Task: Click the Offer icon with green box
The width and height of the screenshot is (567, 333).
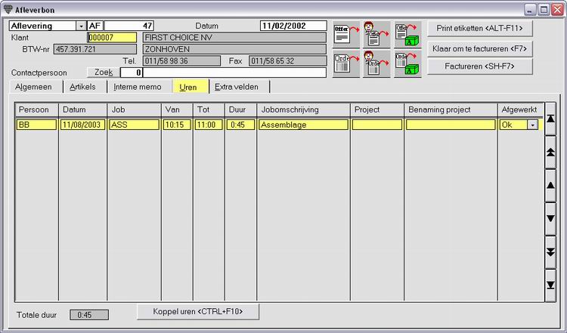Action: pyautogui.click(x=407, y=34)
